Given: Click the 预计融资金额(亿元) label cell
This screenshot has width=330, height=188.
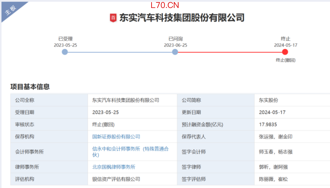Looking at the screenshot, I should click(216, 125).
